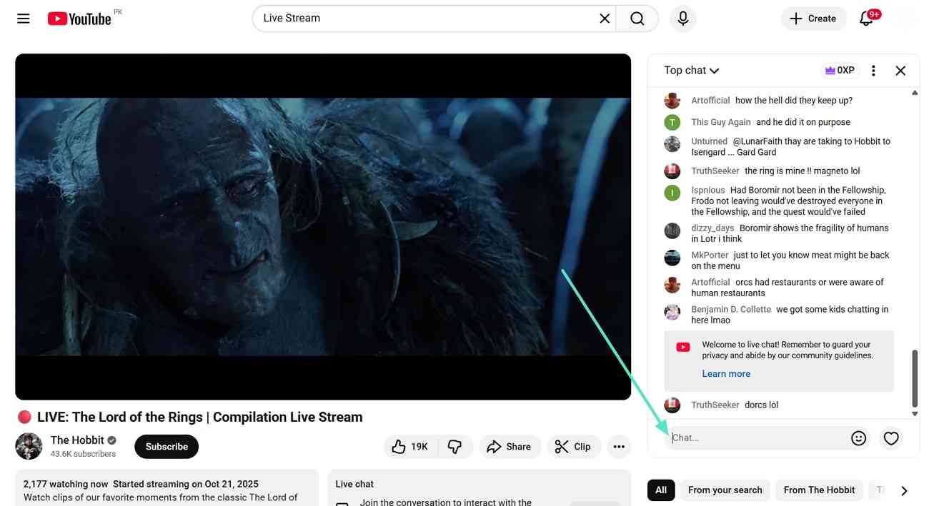
Task: Expand more chat filter chips with right chevron
Action: point(904,490)
